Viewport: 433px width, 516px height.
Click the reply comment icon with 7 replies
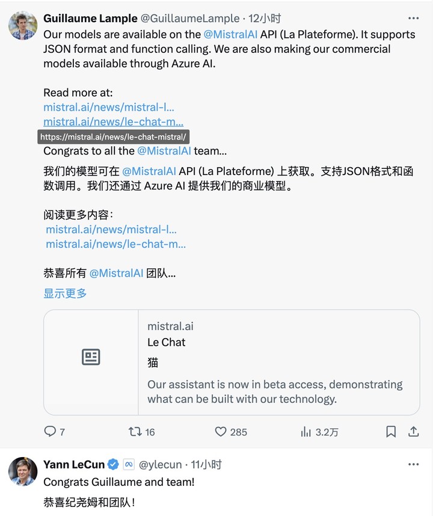(x=51, y=431)
